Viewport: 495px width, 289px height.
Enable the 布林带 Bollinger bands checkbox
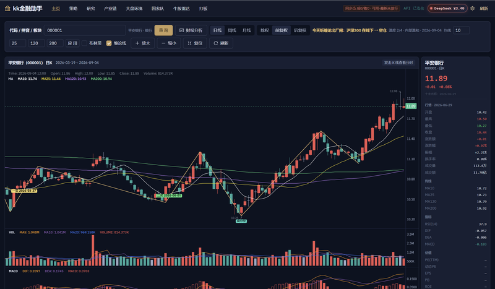point(84,43)
